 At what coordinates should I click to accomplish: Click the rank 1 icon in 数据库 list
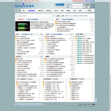[x=46, y=59]
